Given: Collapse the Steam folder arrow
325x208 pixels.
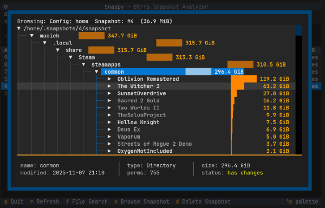Looking at the screenshot, I should pyautogui.click(x=70, y=57).
